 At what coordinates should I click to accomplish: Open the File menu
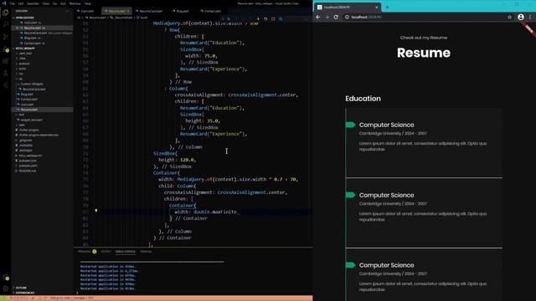(13, 3)
